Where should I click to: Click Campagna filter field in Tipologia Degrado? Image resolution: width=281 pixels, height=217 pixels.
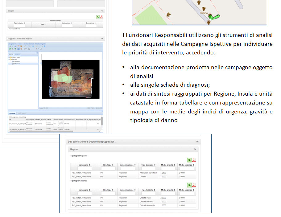click(x=85, y=168)
